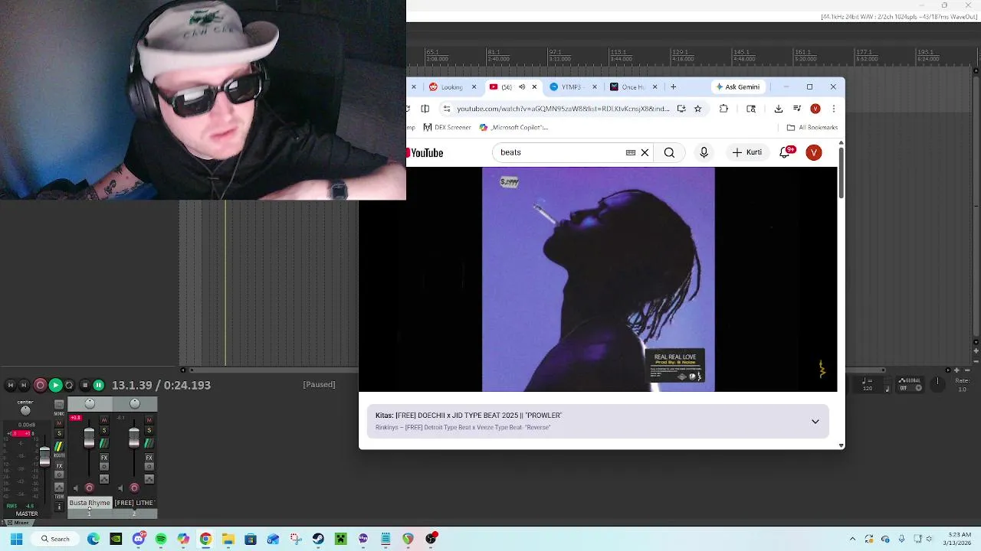Solo the [FREE] LITHE track
Image resolution: width=981 pixels, height=551 pixels.
point(149,430)
